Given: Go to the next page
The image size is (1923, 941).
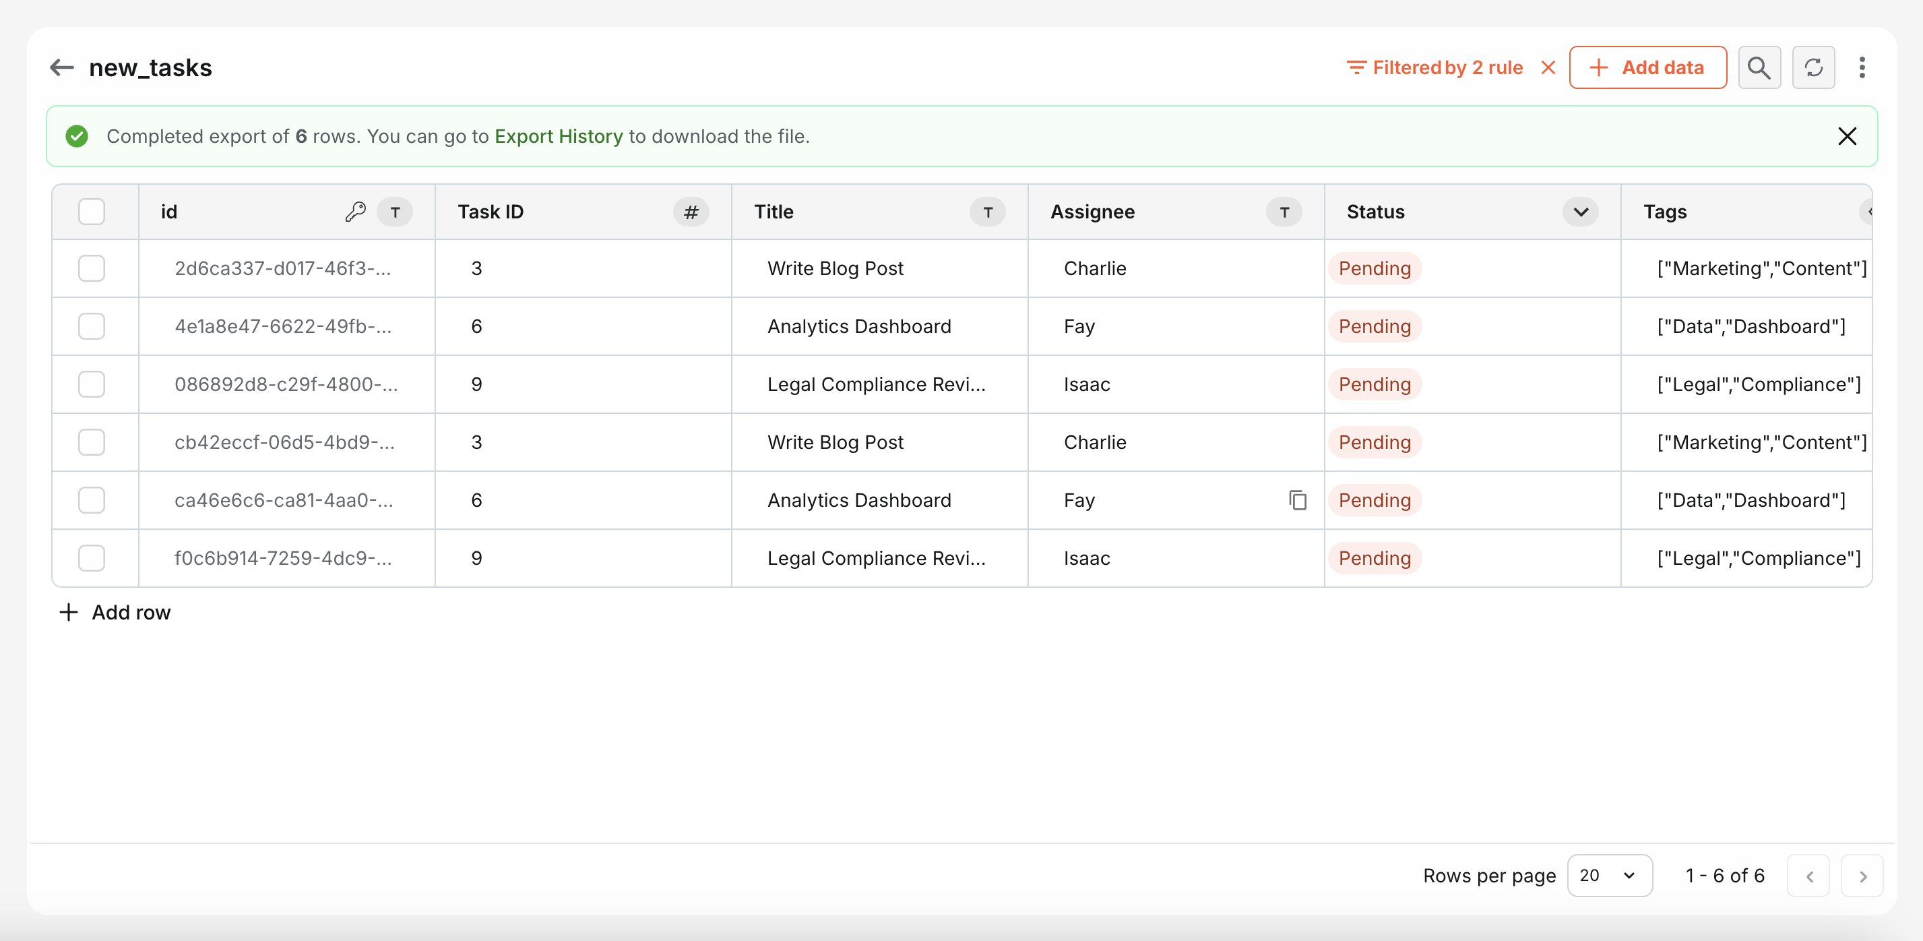Looking at the screenshot, I should click(1862, 876).
